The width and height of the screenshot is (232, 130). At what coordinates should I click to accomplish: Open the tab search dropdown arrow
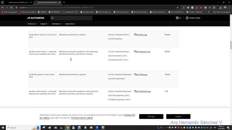pos(3,3)
